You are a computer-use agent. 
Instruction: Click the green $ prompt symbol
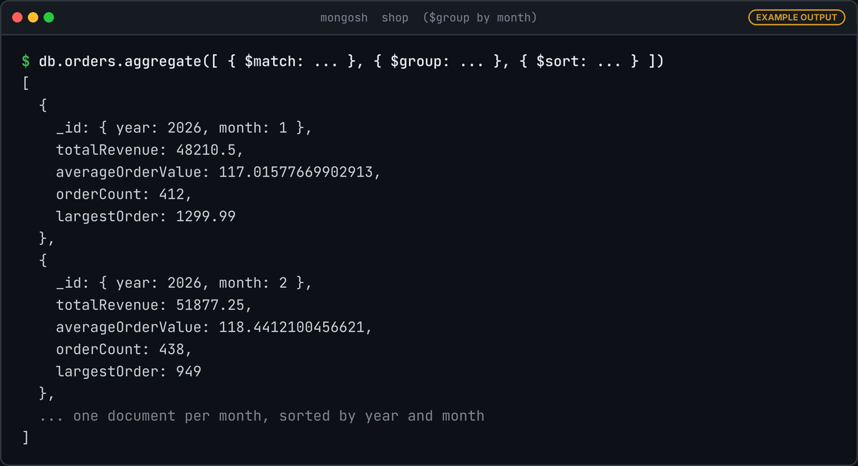point(26,62)
